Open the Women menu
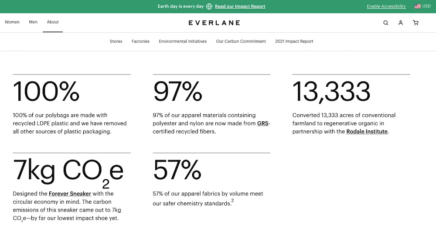 (x=12, y=22)
